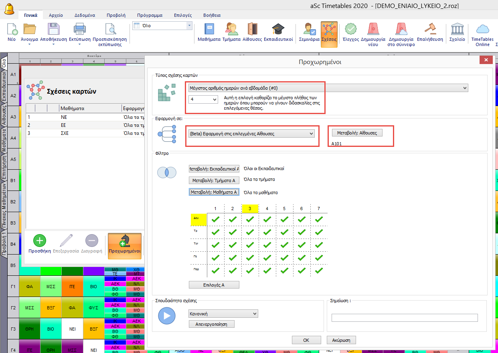Click the Μεταβολή: Αίθουσες button
Image resolution: width=498 pixels, height=353 pixels.
pos(357,133)
